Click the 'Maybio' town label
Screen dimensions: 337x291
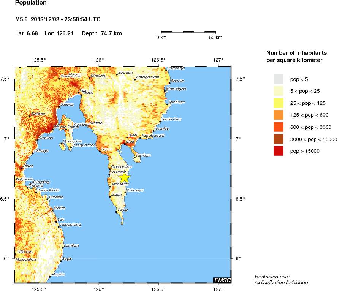58,274
